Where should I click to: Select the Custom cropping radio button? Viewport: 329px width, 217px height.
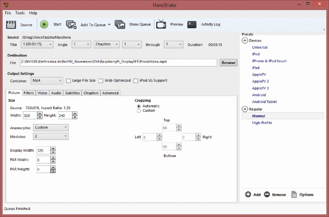tap(139, 111)
